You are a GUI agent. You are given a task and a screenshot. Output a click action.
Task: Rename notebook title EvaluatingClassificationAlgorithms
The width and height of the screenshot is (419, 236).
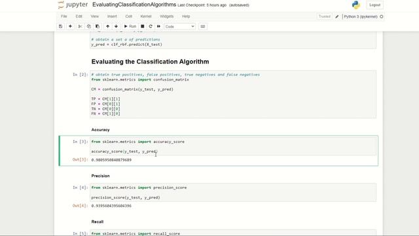(134, 5)
